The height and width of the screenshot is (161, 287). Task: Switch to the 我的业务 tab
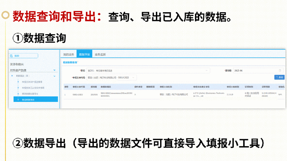click(x=69, y=54)
